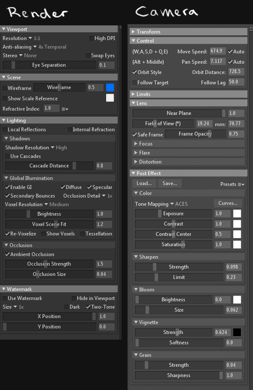Expand the Focus section
Image resolution: width=253 pixels, height=390 pixels.
click(189, 144)
